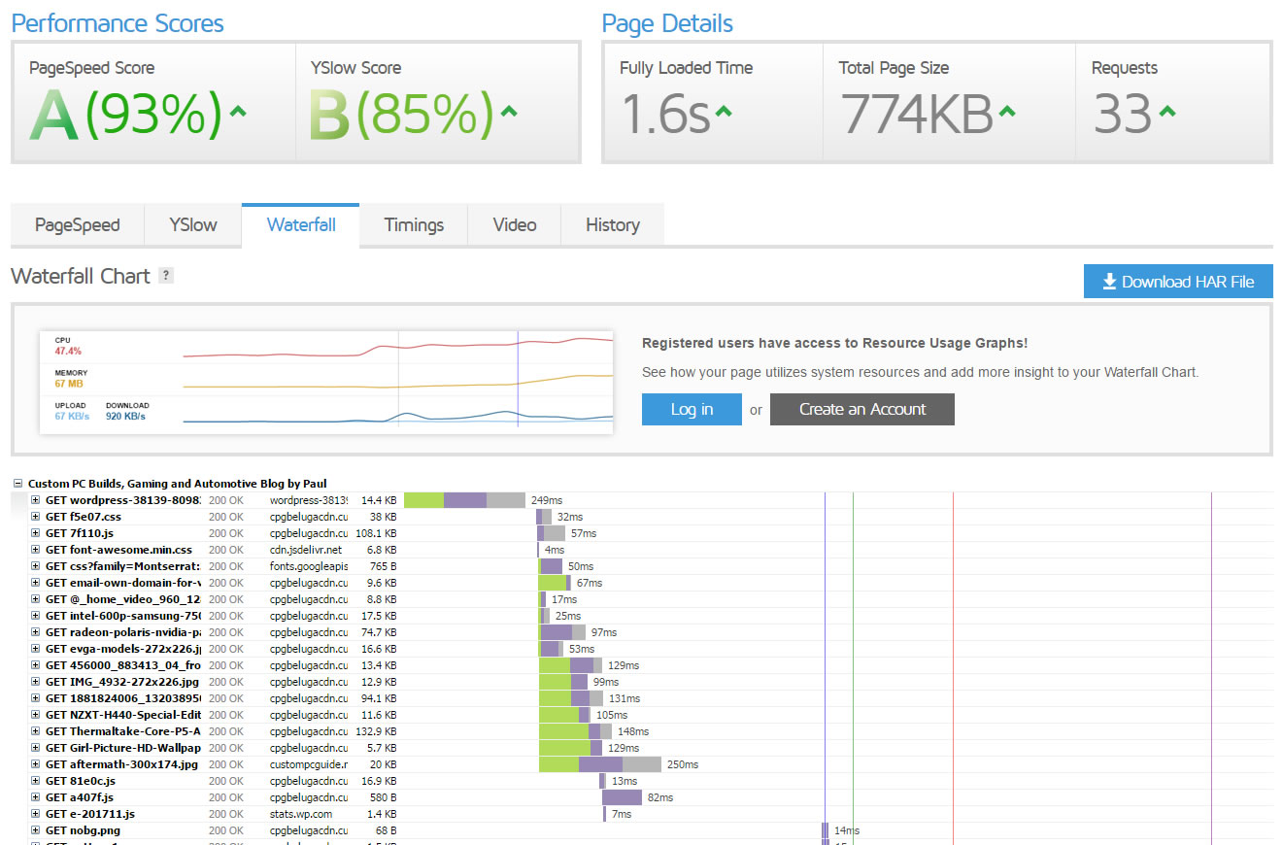Click the 148ms Thermaltake request timing bar

click(x=575, y=731)
